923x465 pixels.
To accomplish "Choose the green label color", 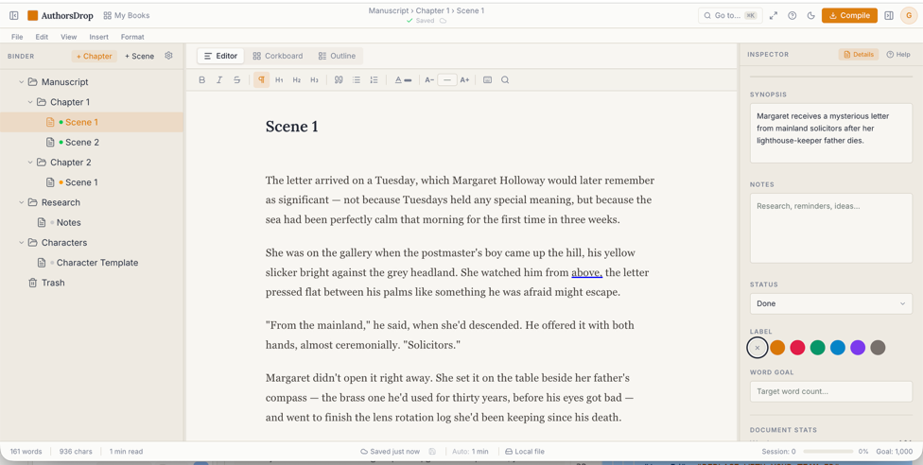I will click(x=818, y=348).
